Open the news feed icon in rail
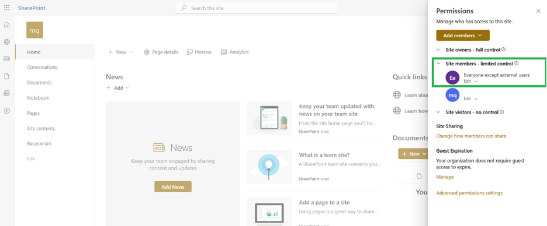 pyautogui.click(x=6, y=59)
